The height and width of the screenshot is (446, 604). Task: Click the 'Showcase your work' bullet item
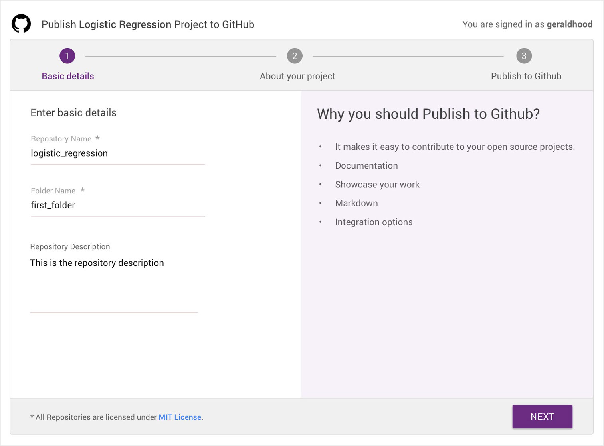[x=377, y=185]
